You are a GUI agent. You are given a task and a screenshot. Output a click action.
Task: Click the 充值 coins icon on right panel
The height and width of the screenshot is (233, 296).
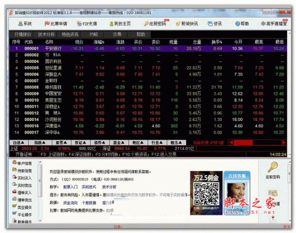[273, 194]
